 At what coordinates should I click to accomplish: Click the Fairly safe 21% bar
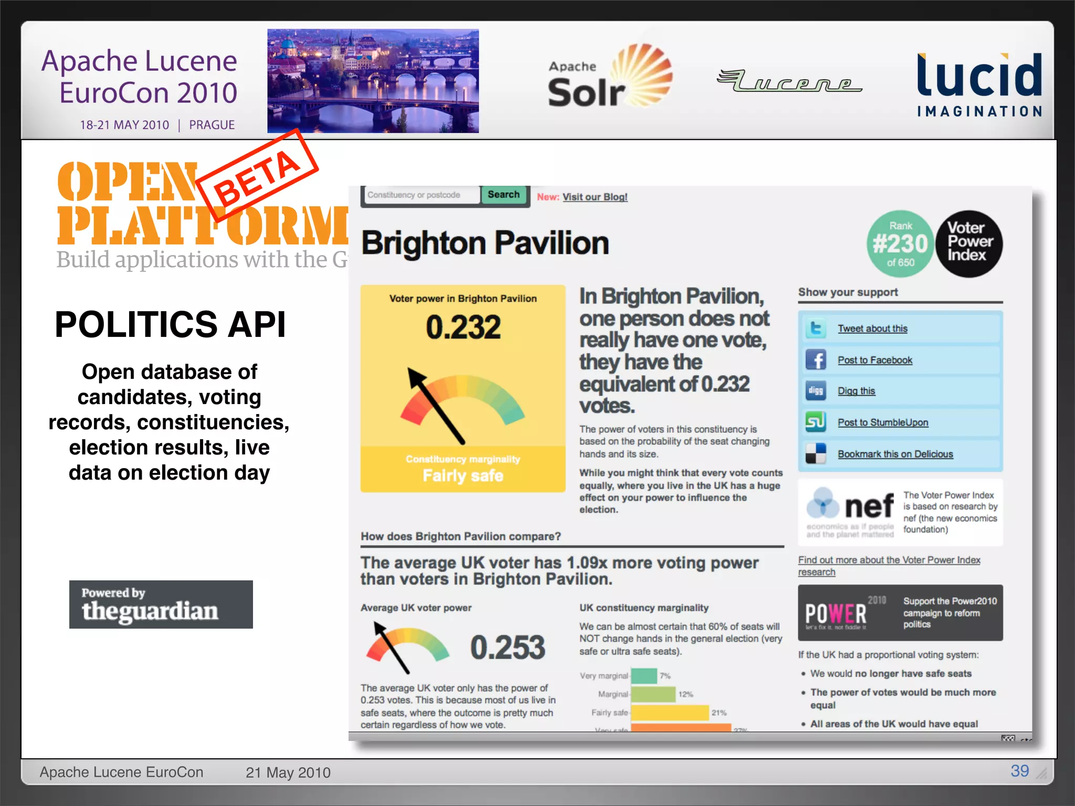[x=670, y=713]
